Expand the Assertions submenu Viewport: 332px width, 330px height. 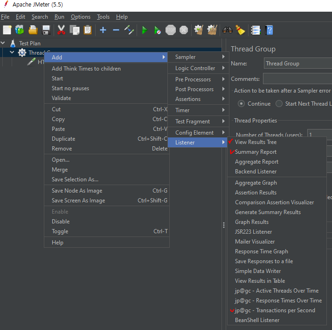[198, 99]
